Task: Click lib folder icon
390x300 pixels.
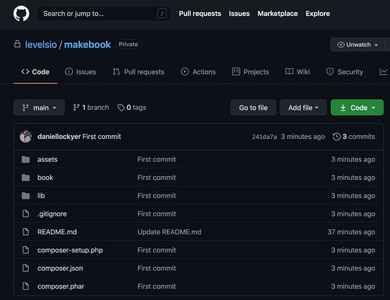Action: coord(25,195)
